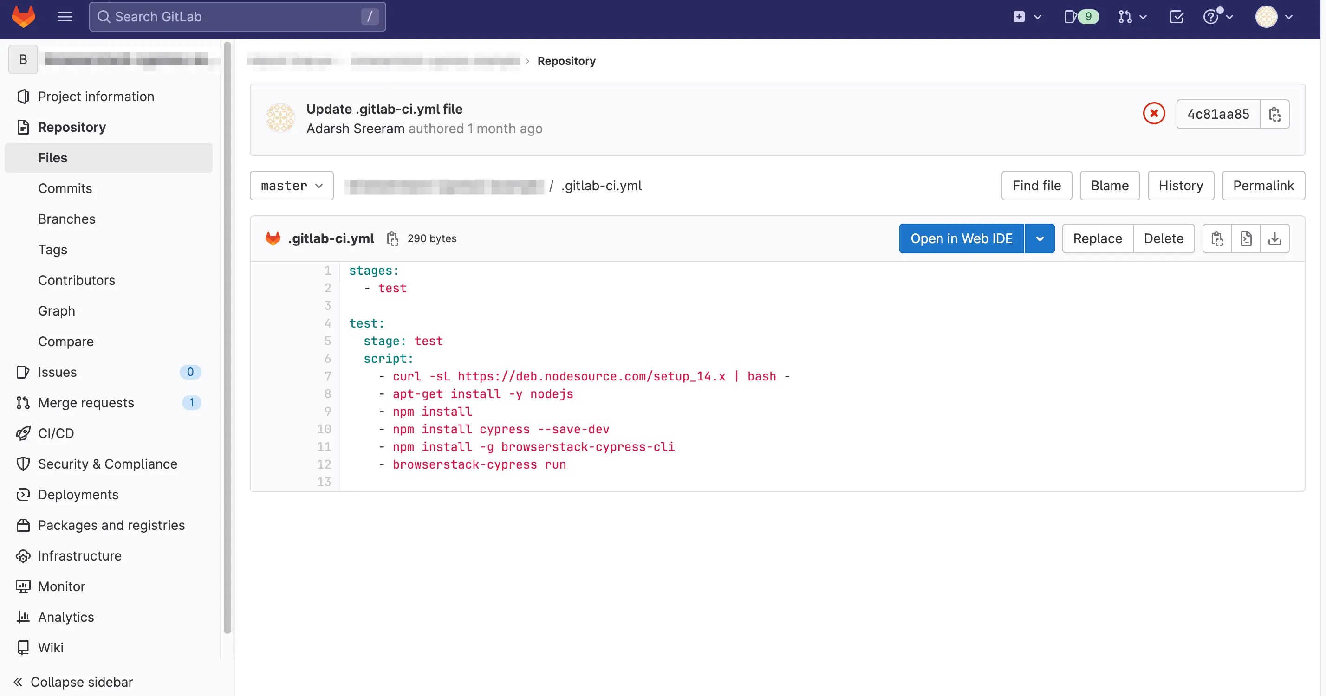Open Blame view for the file

(x=1110, y=186)
